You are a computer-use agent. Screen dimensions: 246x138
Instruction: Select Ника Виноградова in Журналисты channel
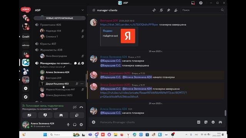(56, 56)
